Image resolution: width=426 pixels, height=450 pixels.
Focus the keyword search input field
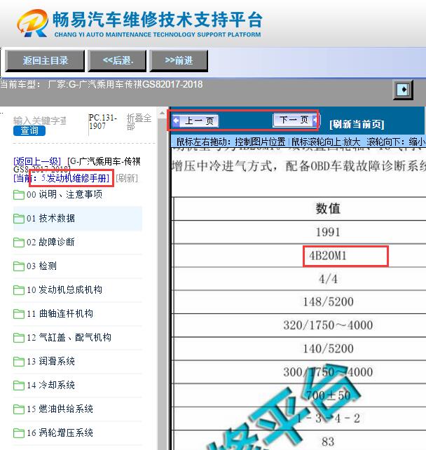coord(40,121)
